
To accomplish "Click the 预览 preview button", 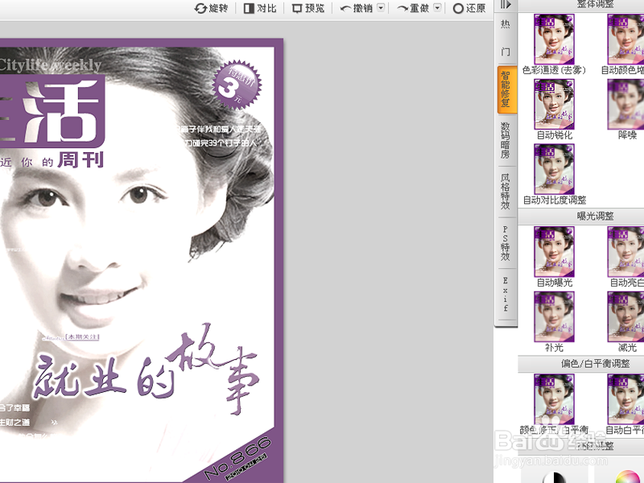I will (x=308, y=8).
